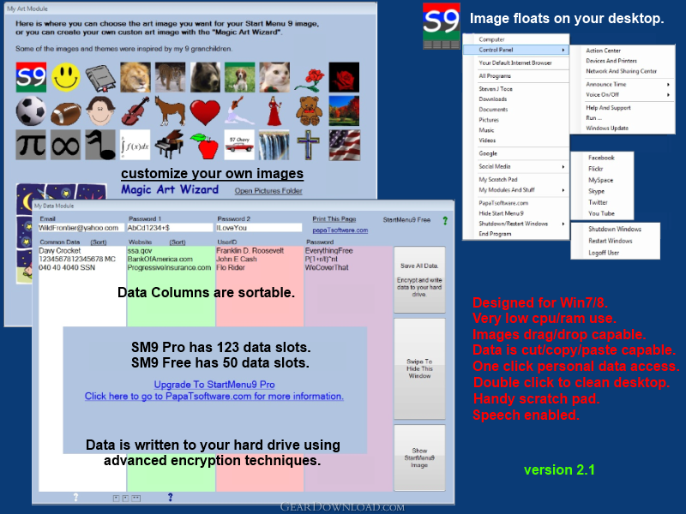Select the red apple art image
Viewport: 686px width, 514px height.
[x=205, y=146]
